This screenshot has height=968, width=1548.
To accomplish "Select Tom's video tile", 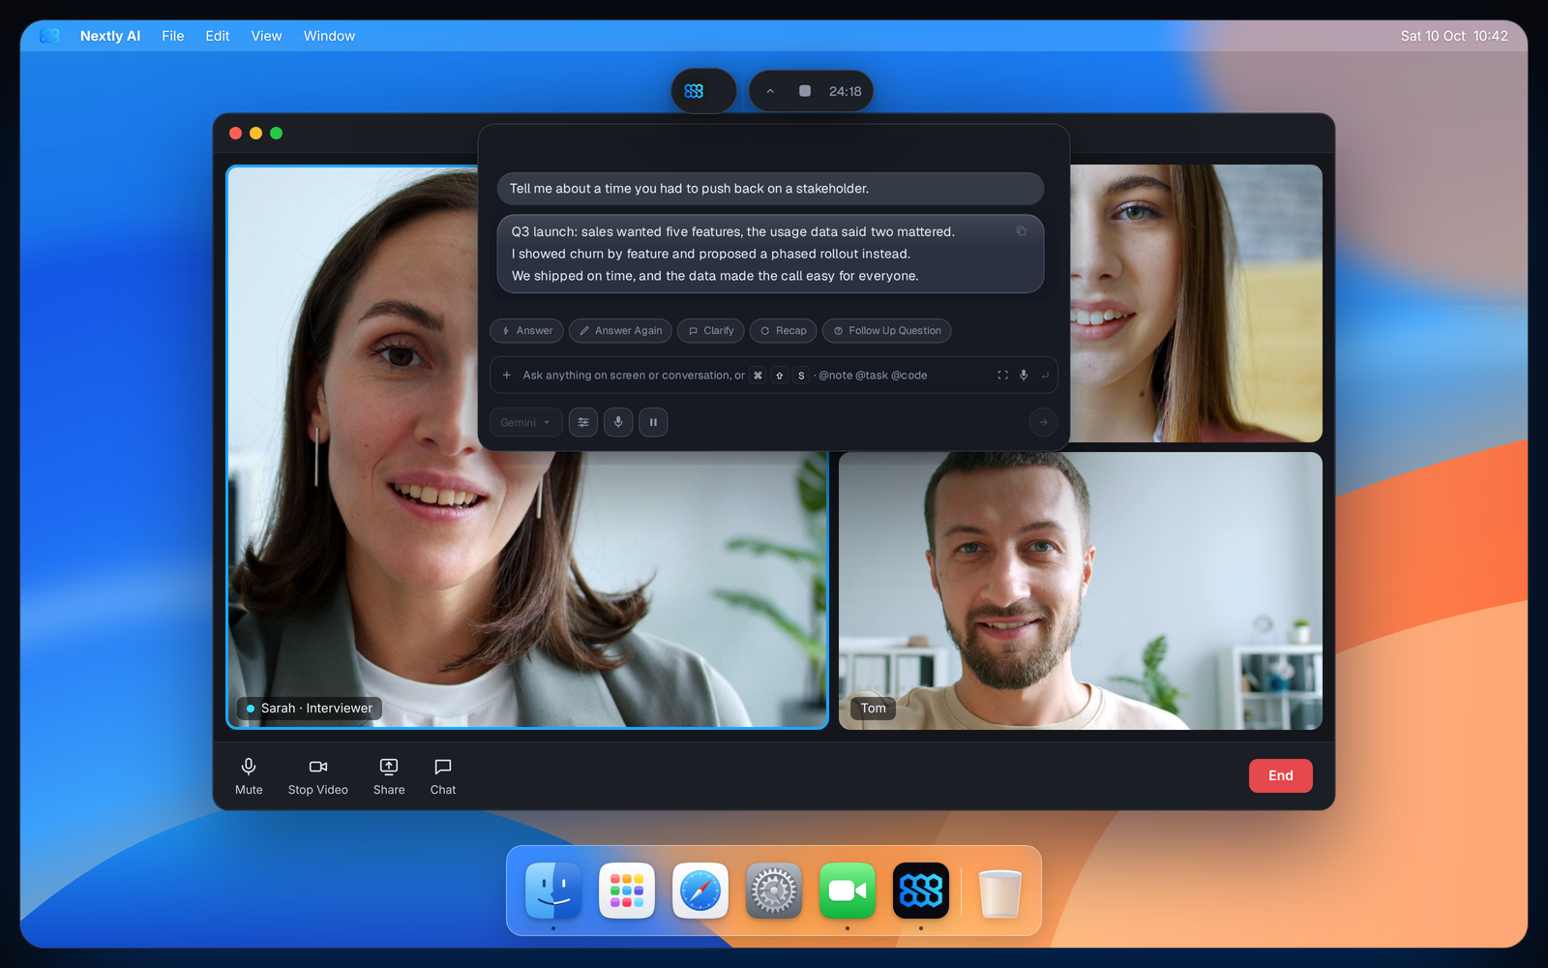I will click(x=1080, y=590).
